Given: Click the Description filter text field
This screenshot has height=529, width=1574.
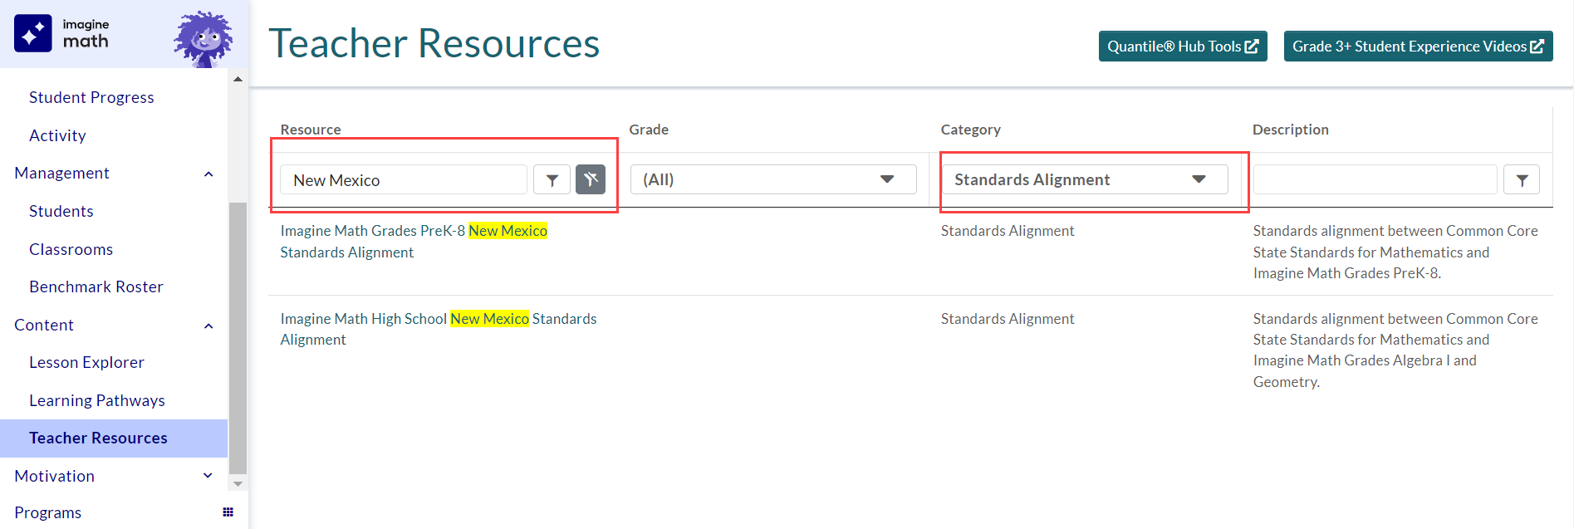Looking at the screenshot, I should tap(1375, 179).
